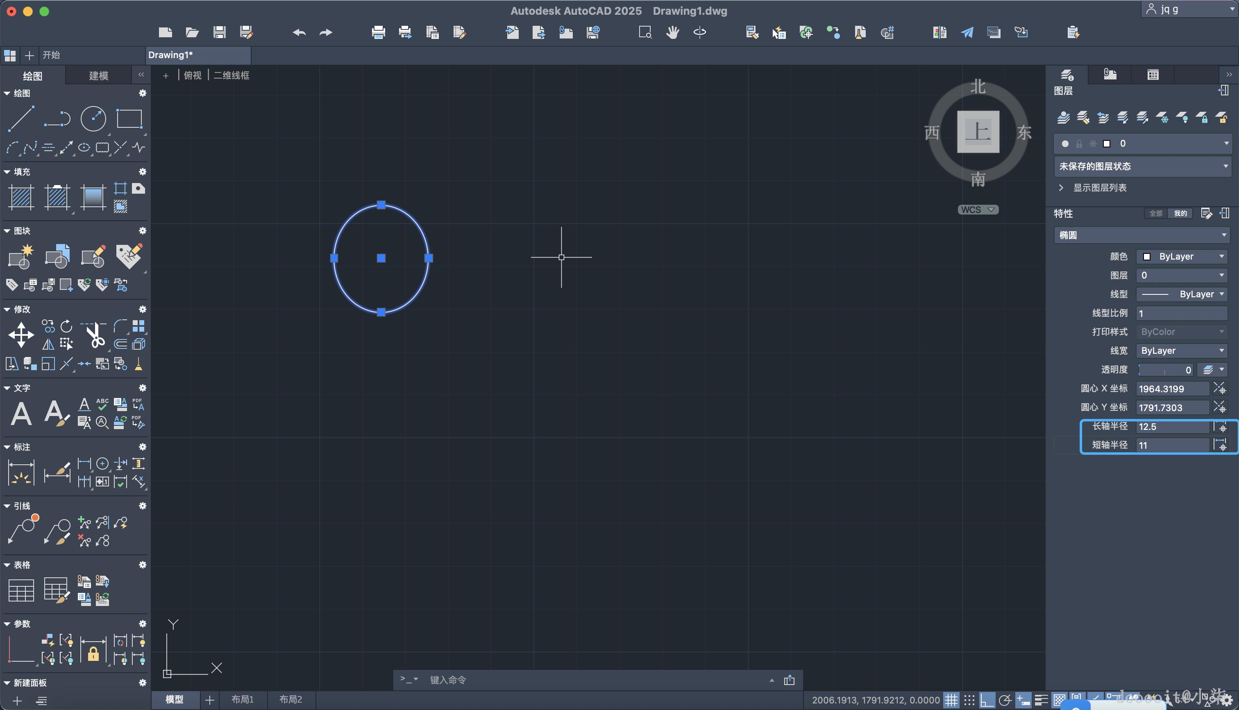Click the Multiline Text tool
This screenshot has height=710, width=1239.
click(21, 414)
